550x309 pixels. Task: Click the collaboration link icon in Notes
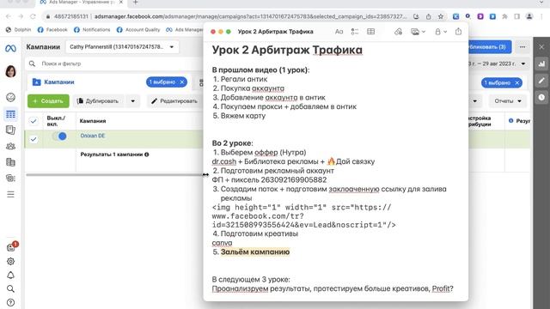pyautogui.click(x=398, y=32)
